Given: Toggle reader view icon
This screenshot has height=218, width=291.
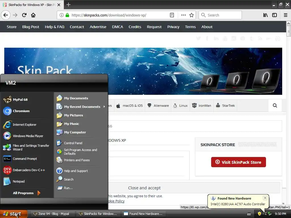Looking at the screenshot, I should [172, 15].
